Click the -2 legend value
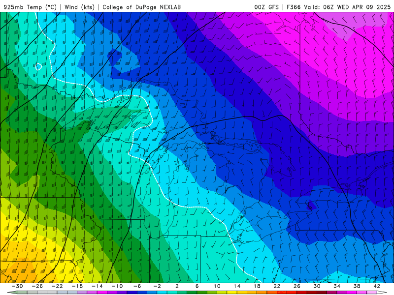 pos(157,286)
